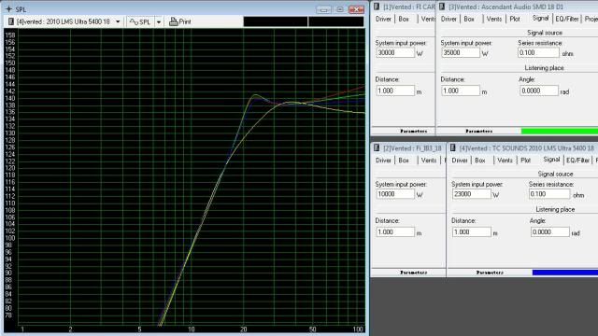Click the project icon beside [4]vented selector
Image resolution: width=598 pixels, height=336 pixels.
pyautogui.click(x=10, y=21)
